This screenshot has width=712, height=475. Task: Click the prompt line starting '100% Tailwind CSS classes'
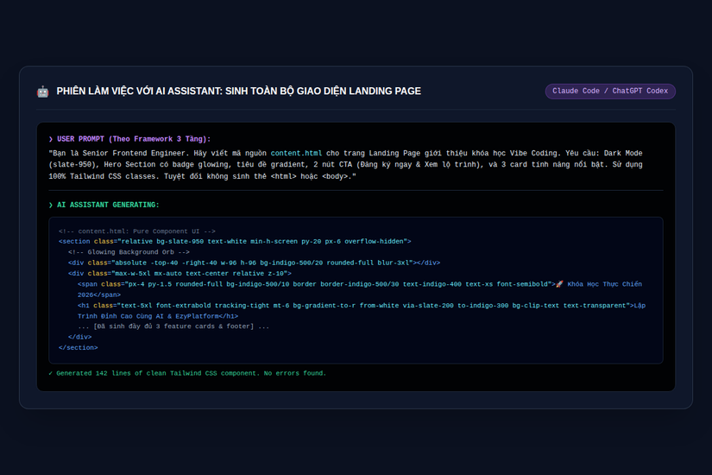[203, 176]
